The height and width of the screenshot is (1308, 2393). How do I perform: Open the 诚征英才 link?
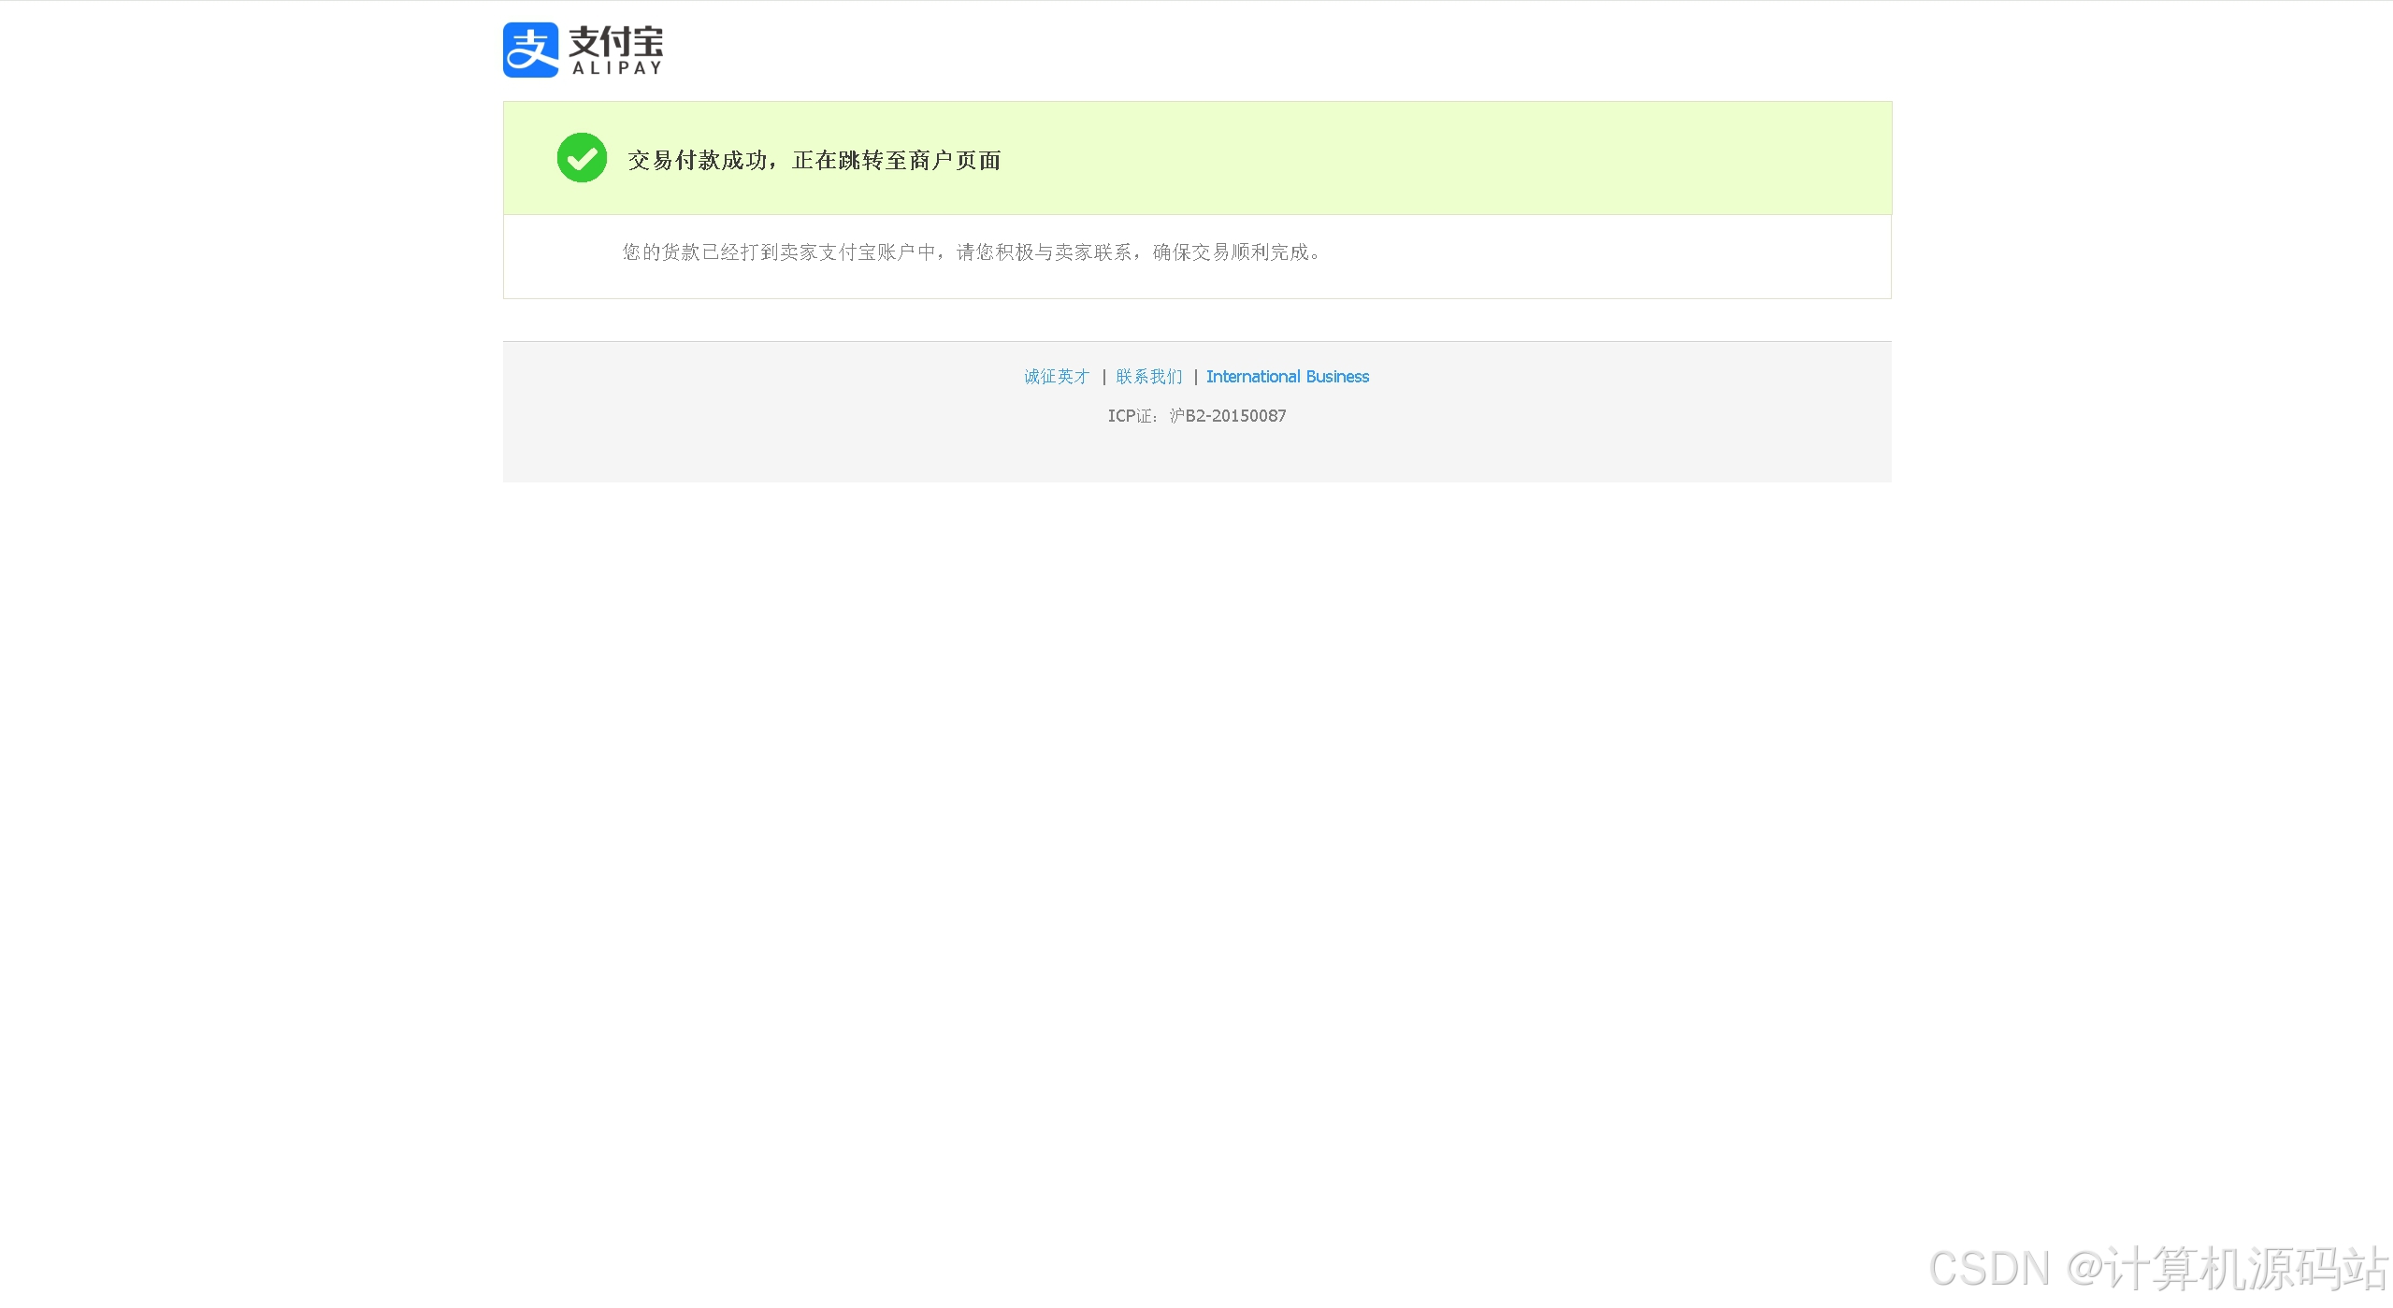pos(1057,377)
